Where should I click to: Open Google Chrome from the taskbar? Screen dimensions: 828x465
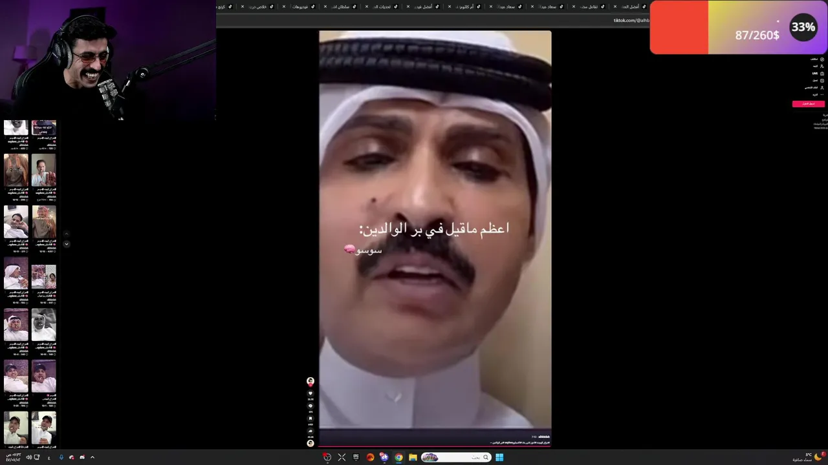coord(398,457)
